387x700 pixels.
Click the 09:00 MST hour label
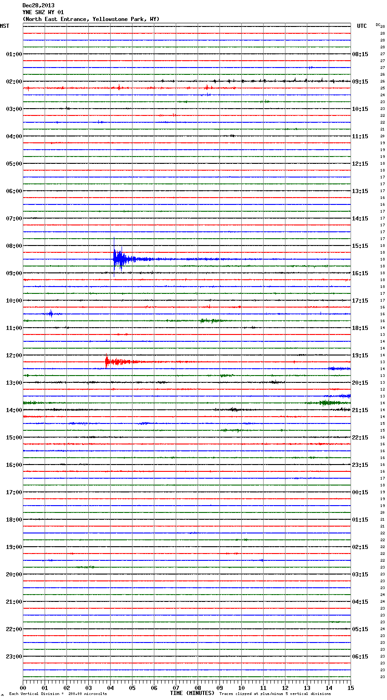tap(14, 273)
